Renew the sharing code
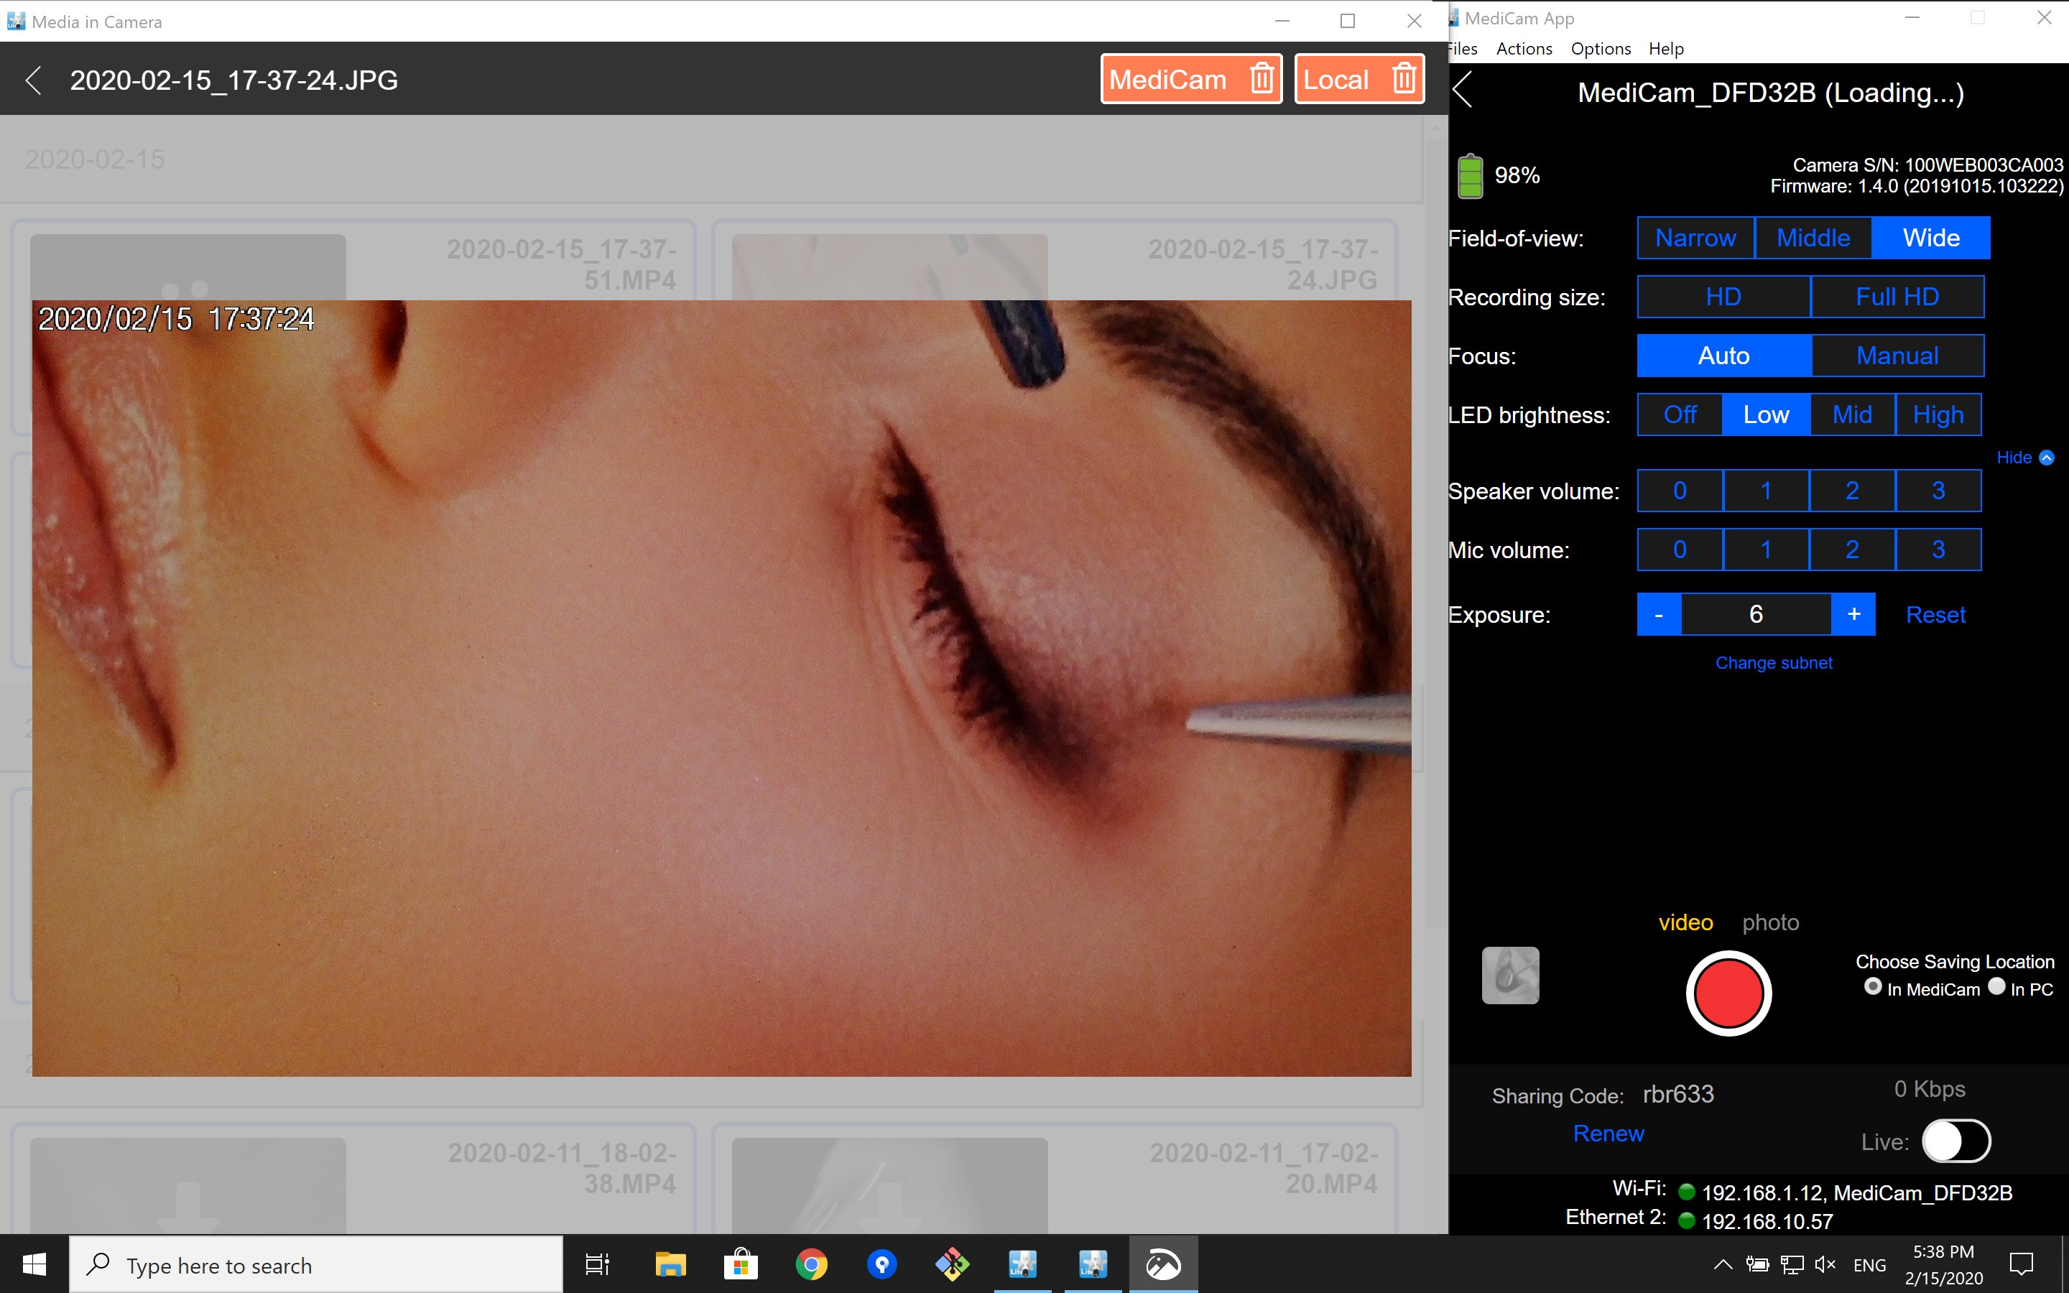This screenshot has width=2069, height=1293. [x=1609, y=1133]
